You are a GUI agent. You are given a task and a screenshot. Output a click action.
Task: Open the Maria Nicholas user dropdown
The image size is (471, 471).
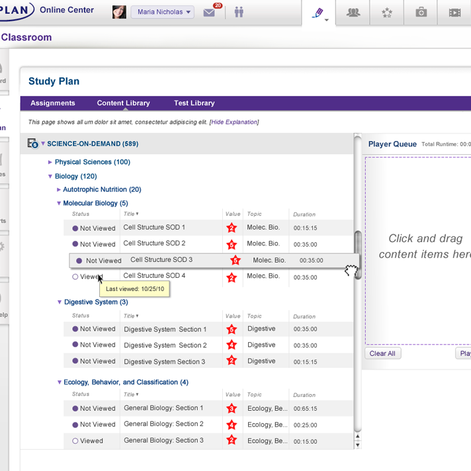162,12
